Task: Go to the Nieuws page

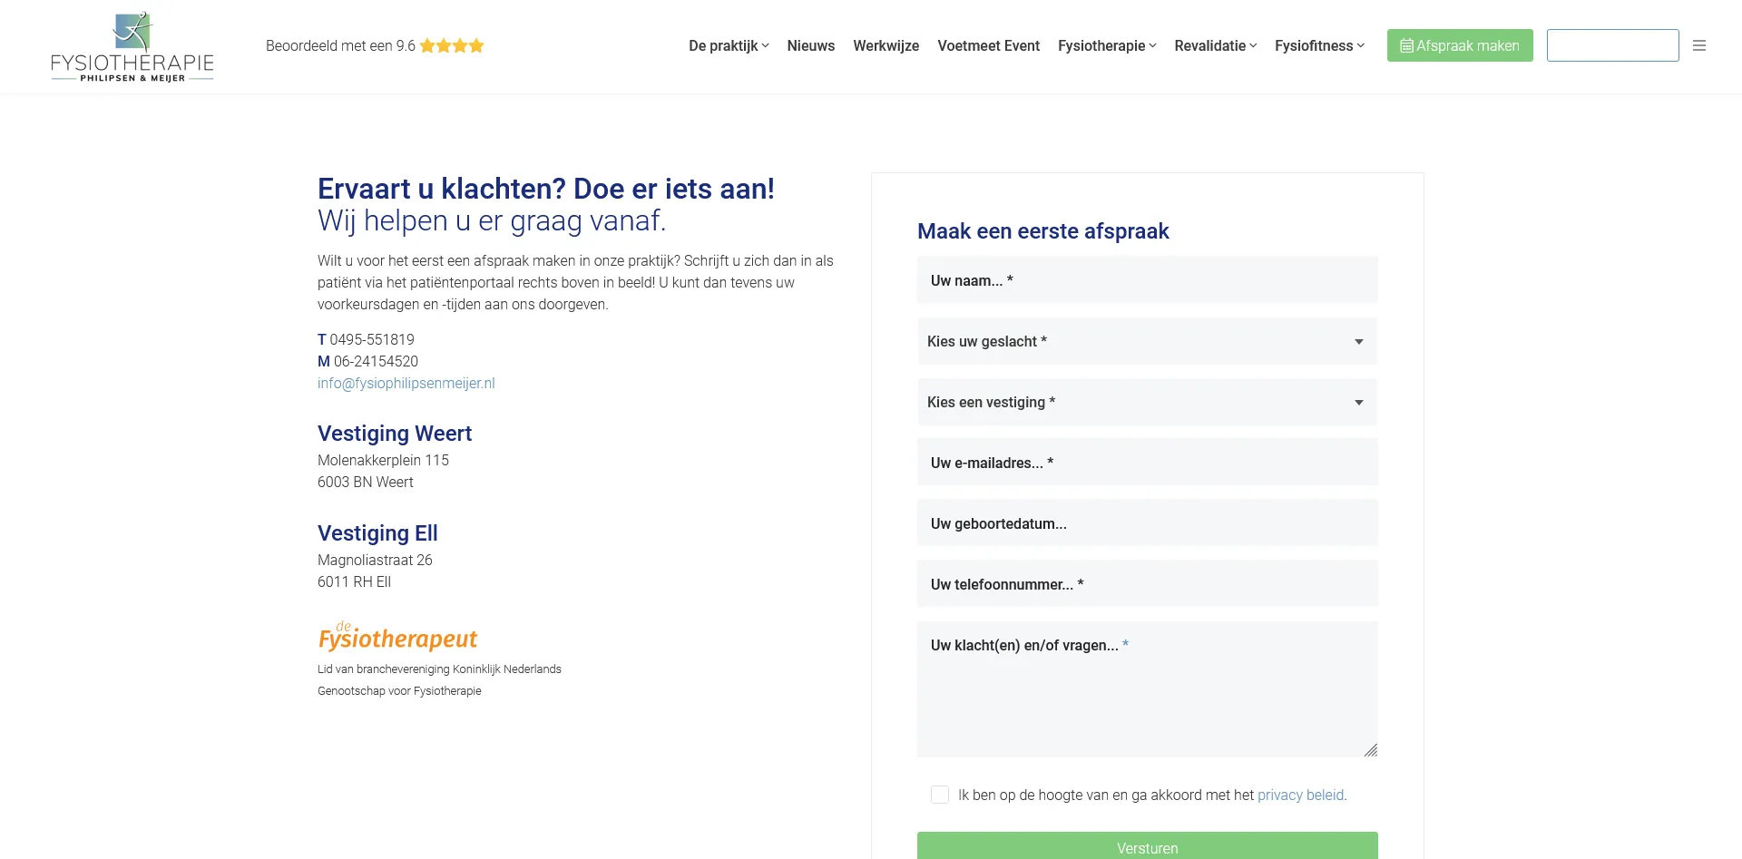Action: point(811,45)
